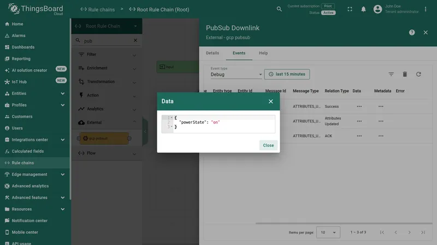Clear the node search field
The image size is (437, 245).
[x=135, y=40]
